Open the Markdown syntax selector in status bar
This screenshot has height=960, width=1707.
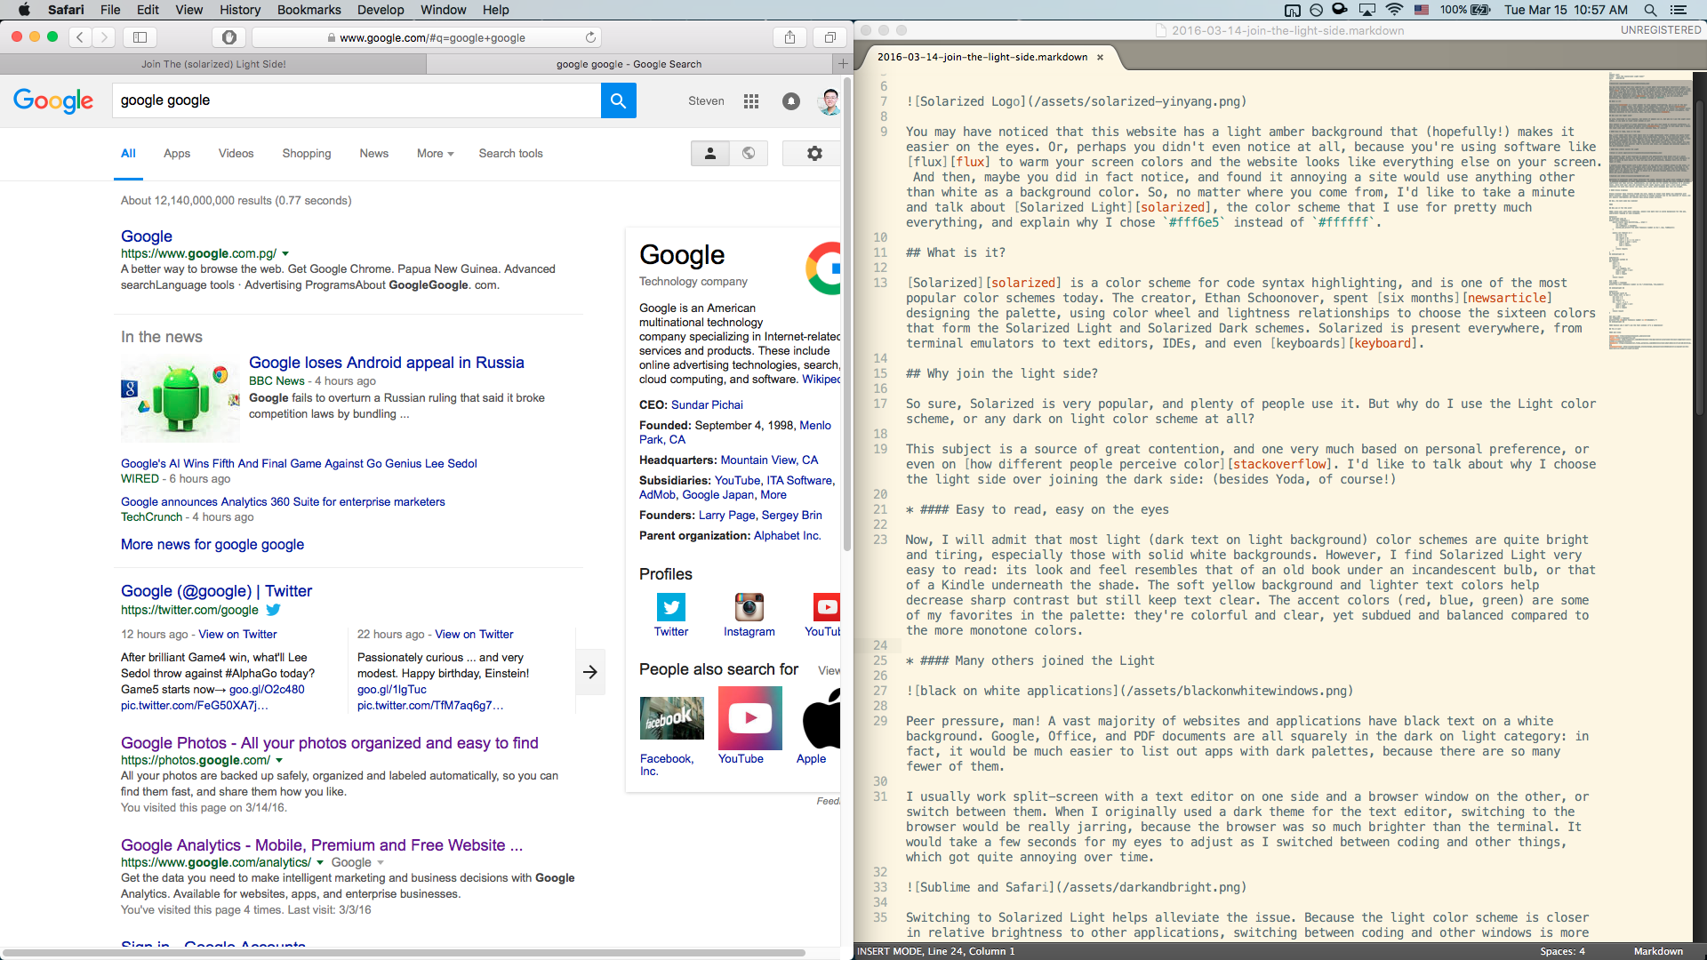pos(1658,951)
